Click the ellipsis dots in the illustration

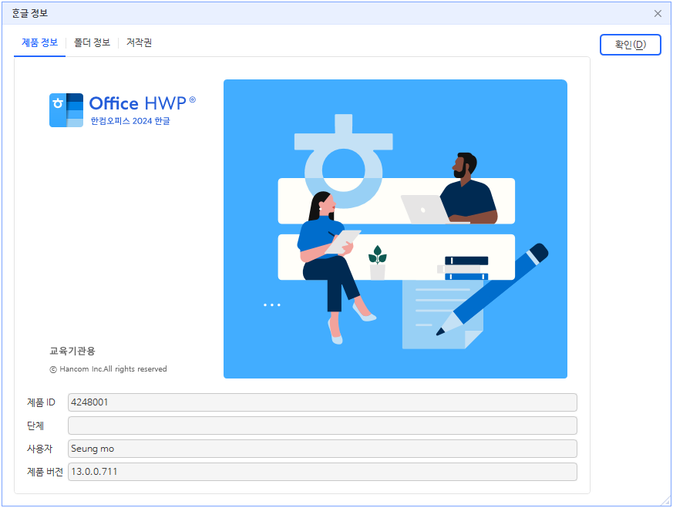point(271,304)
